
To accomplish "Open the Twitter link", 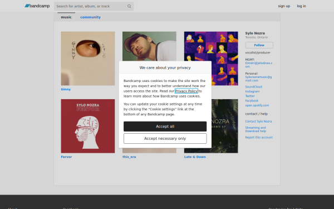I will click(x=250, y=96).
